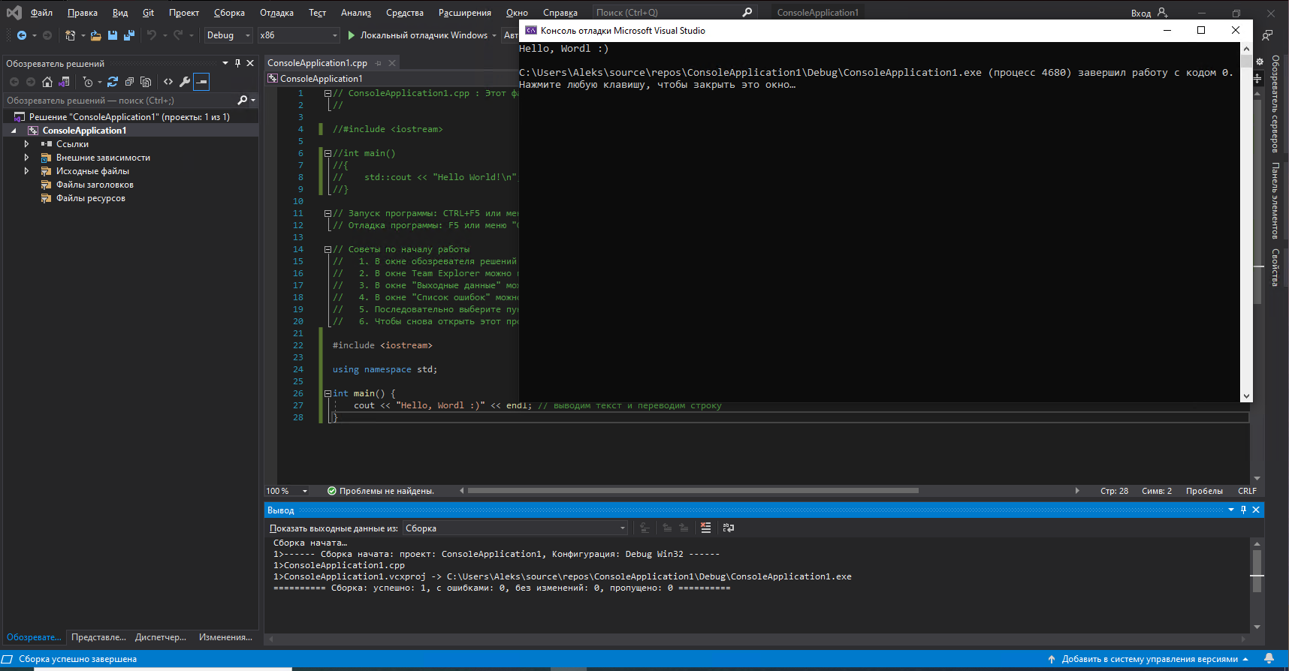Open the debugger target dropdown arrow
1289x671 pixels.
(494, 35)
